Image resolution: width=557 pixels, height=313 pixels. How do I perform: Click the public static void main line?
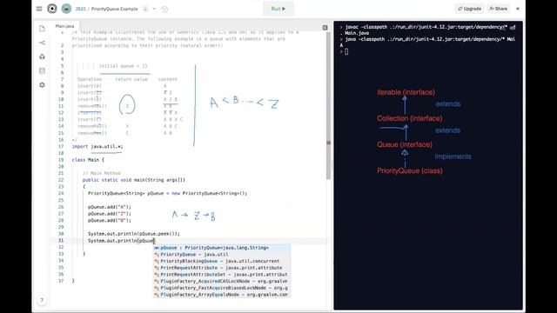click(x=134, y=180)
